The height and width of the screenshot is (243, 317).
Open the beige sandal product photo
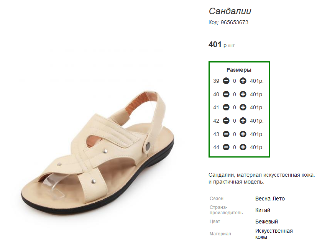point(98,153)
